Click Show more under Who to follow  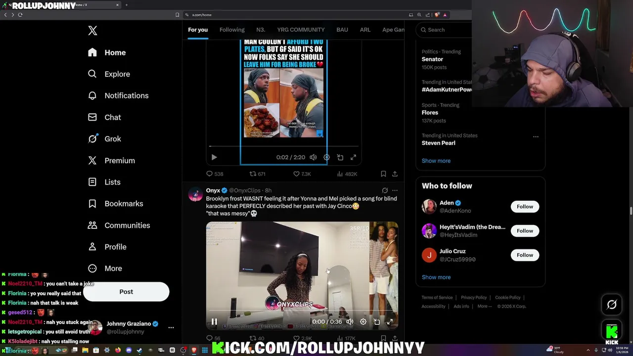pyautogui.click(x=436, y=277)
